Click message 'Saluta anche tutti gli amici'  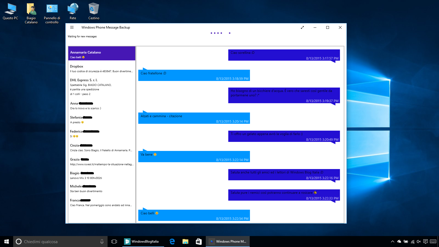pos(284,175)
